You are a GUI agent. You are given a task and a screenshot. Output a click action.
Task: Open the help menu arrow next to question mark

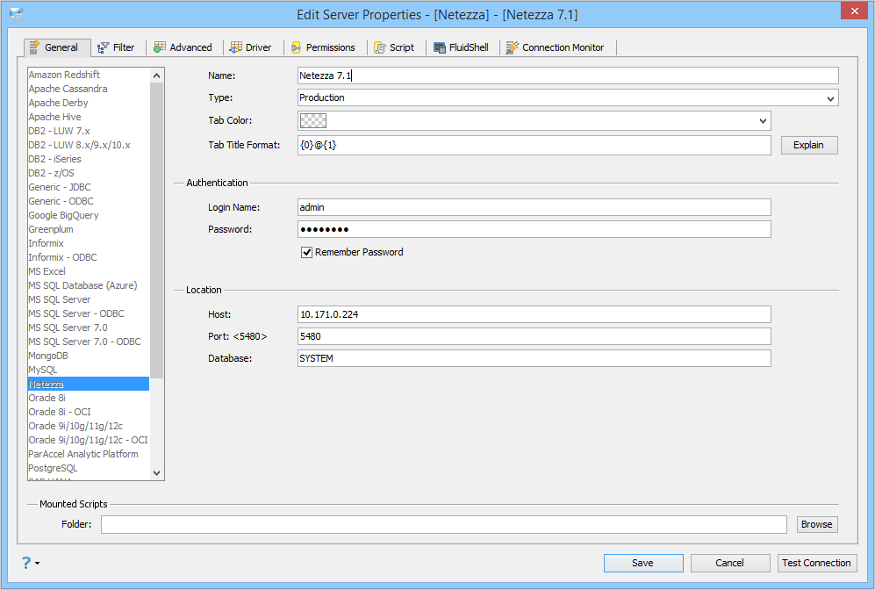pyautogui.click(x=38, y=563)
